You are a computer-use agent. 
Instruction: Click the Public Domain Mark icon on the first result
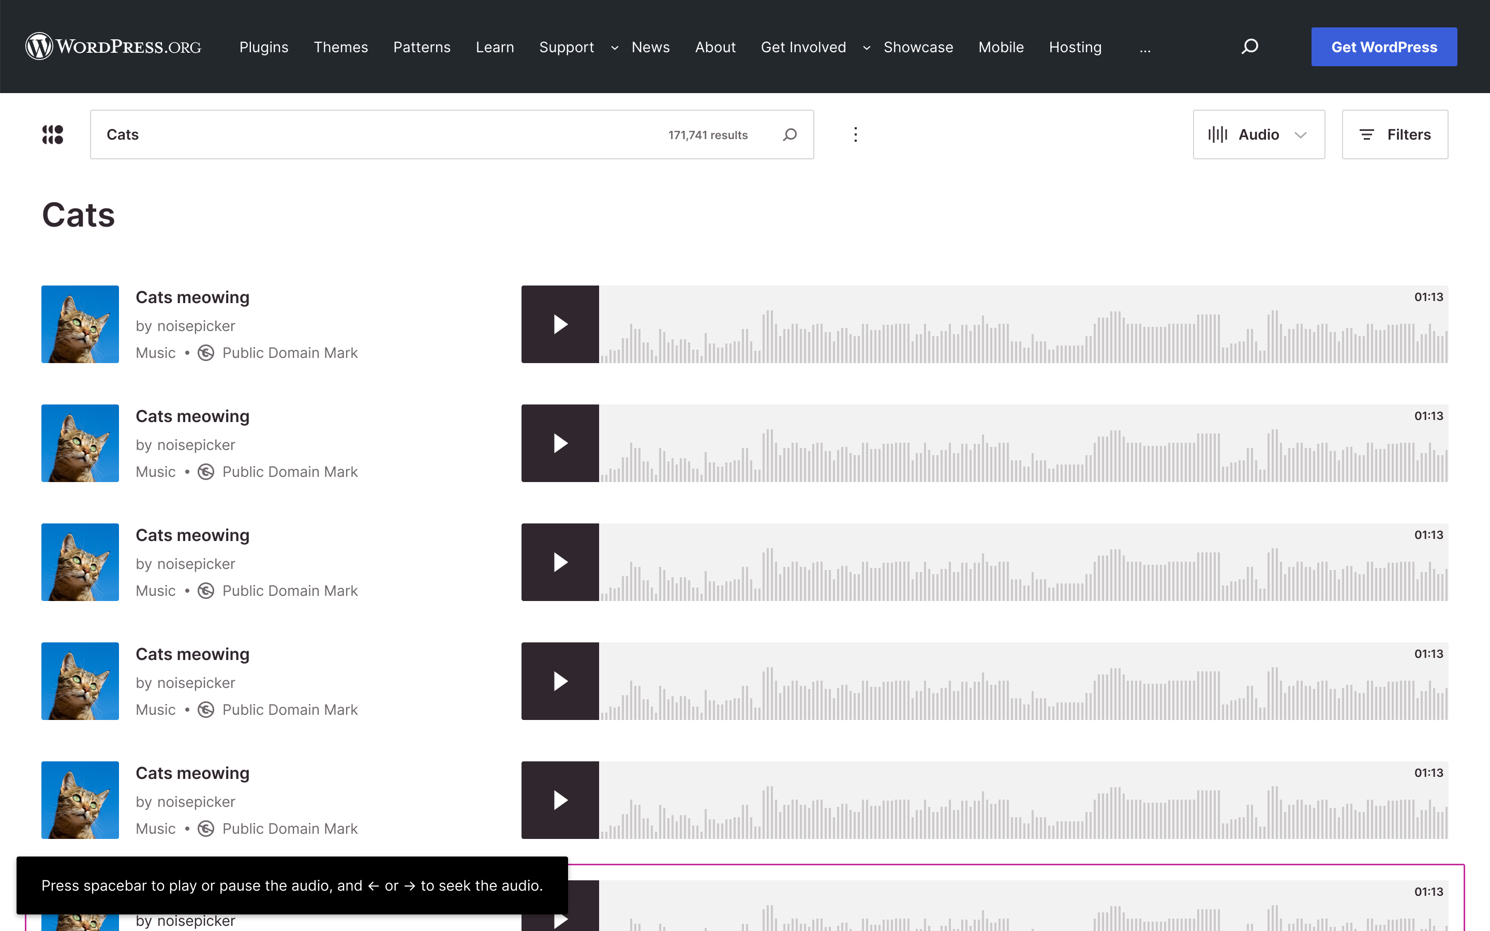point(205,352)
